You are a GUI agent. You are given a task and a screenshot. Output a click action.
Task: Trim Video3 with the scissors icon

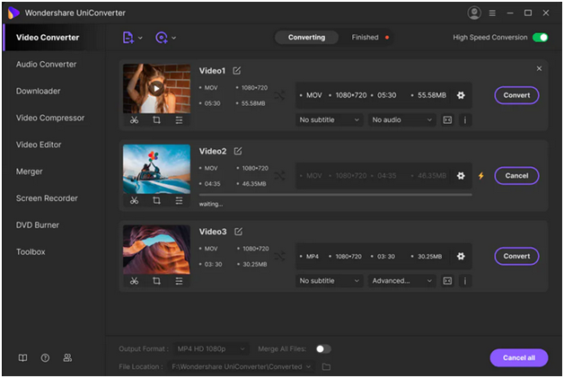tap(134, 281)
